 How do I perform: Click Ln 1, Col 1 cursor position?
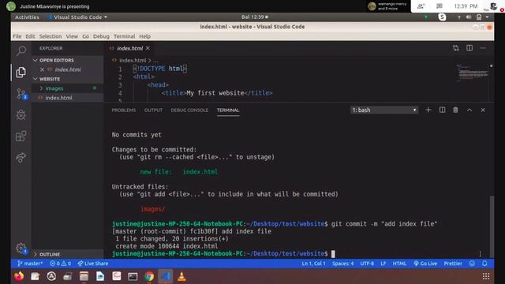tap(313, 263)
